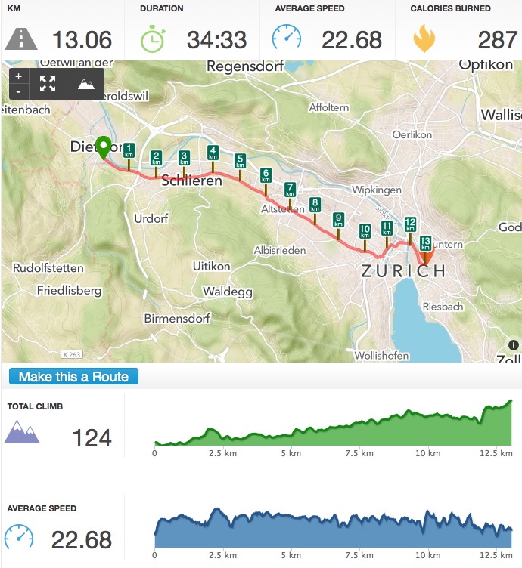Click the flame calories burned icon
The image size is (522, 568).
click(x=424, y=39)
